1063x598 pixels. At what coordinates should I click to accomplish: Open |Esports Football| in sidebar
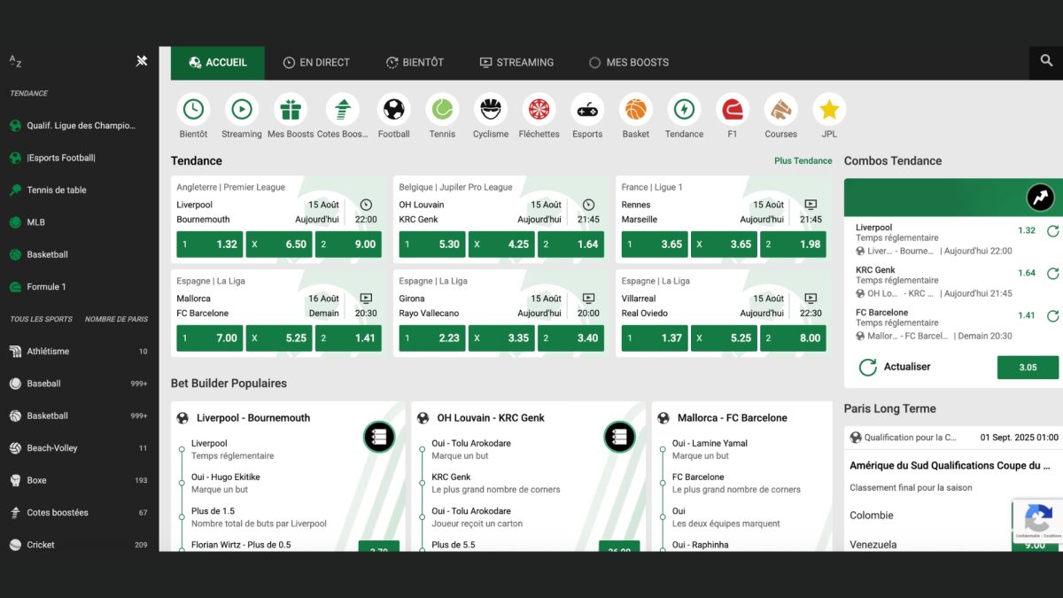click(x=80, y=158)
